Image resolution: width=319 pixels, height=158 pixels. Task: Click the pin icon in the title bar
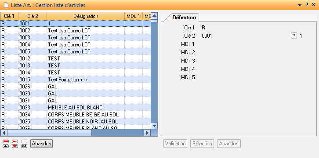(x=307, y=5)
